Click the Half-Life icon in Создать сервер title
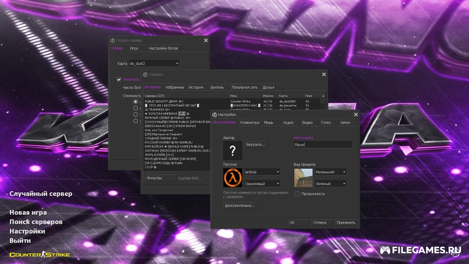Viewport: 469px width, 264px height. click(x=112, y=40)
